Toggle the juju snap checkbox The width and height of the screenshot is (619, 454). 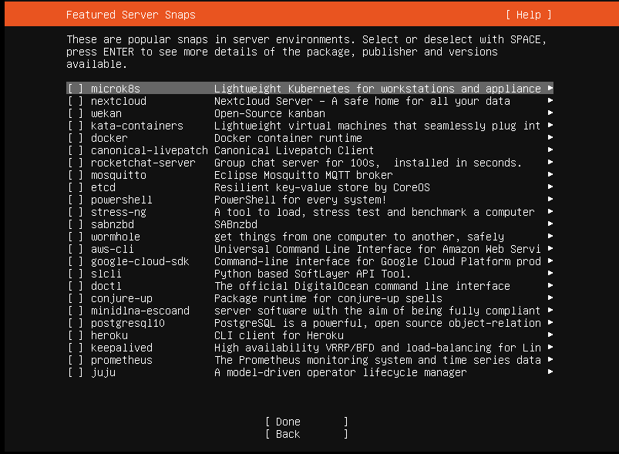pos(76,372)
